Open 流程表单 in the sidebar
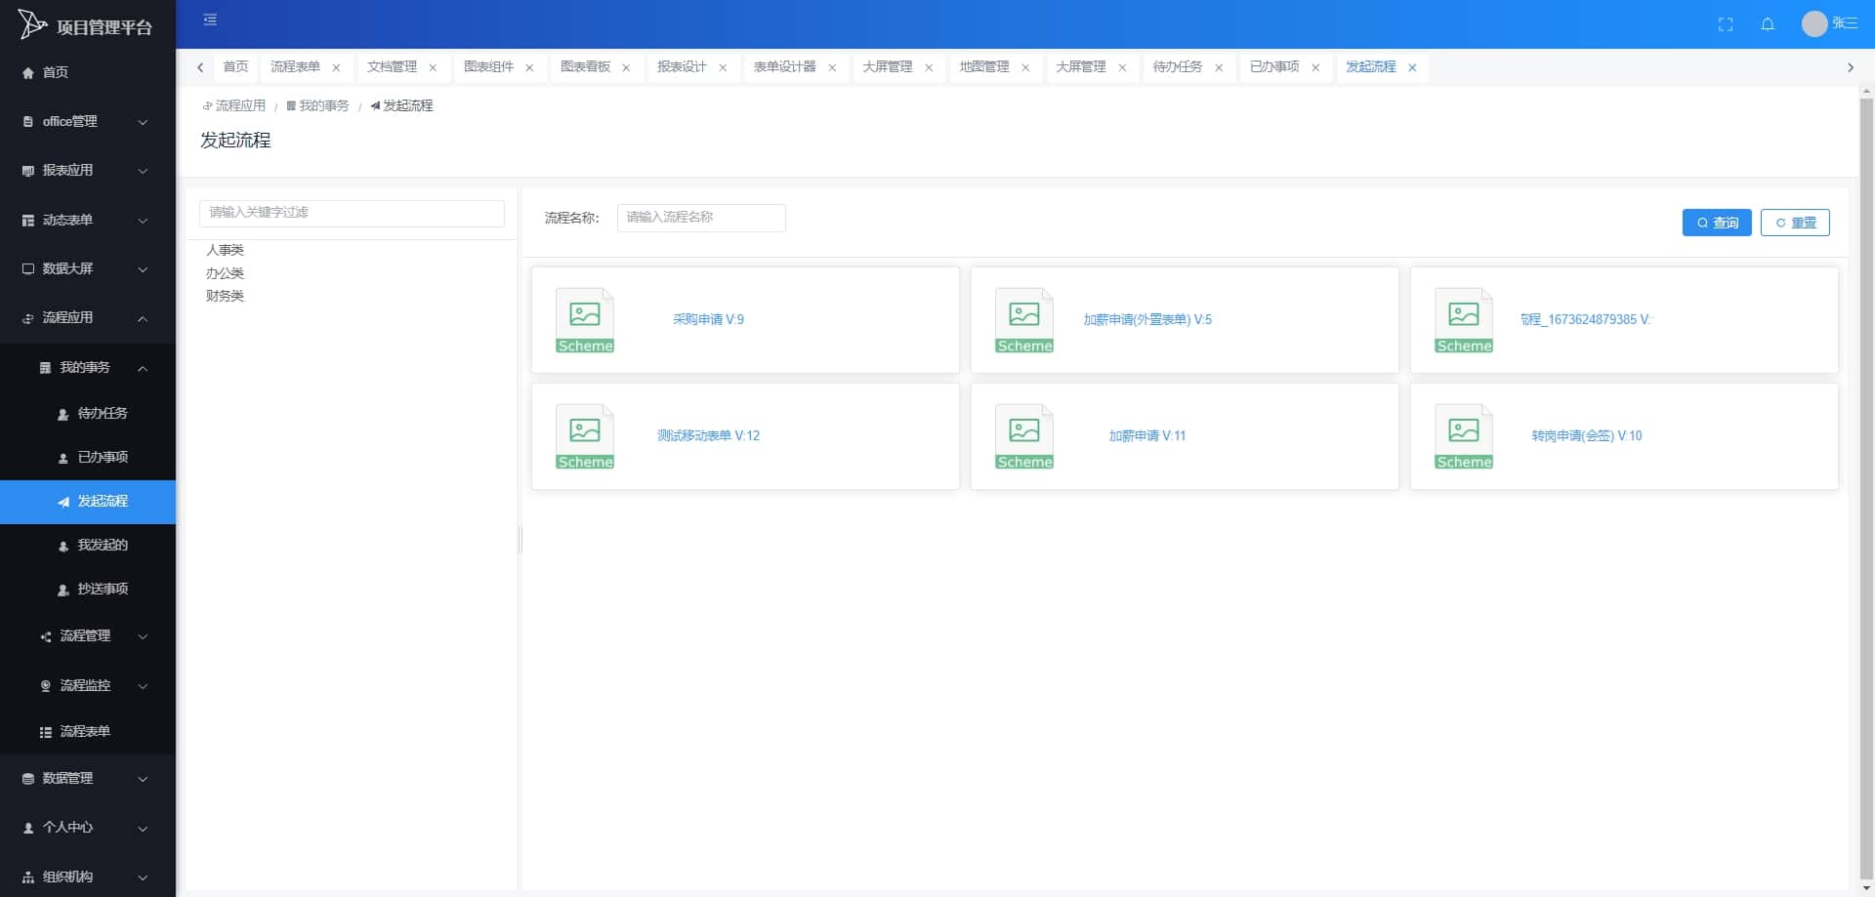Viewport: 1875px width, 897px height. [88, 732]
